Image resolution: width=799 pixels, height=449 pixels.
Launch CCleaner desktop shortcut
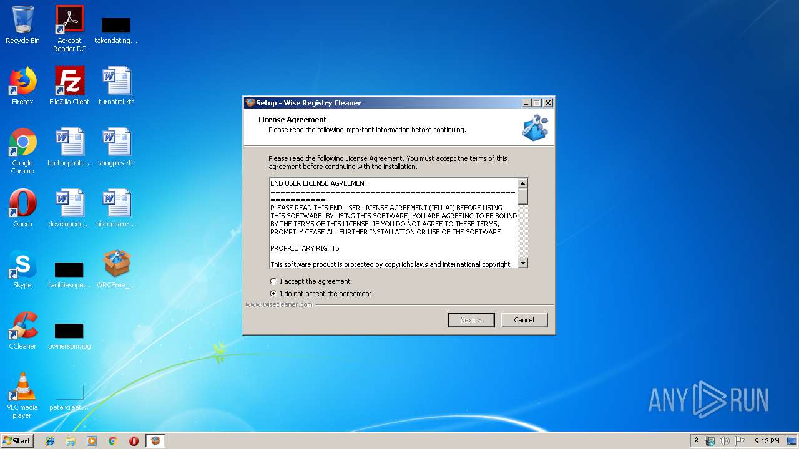(x=22, y=331)
